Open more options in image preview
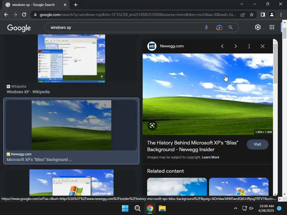The image size is (287, 215). pos(249,46)
